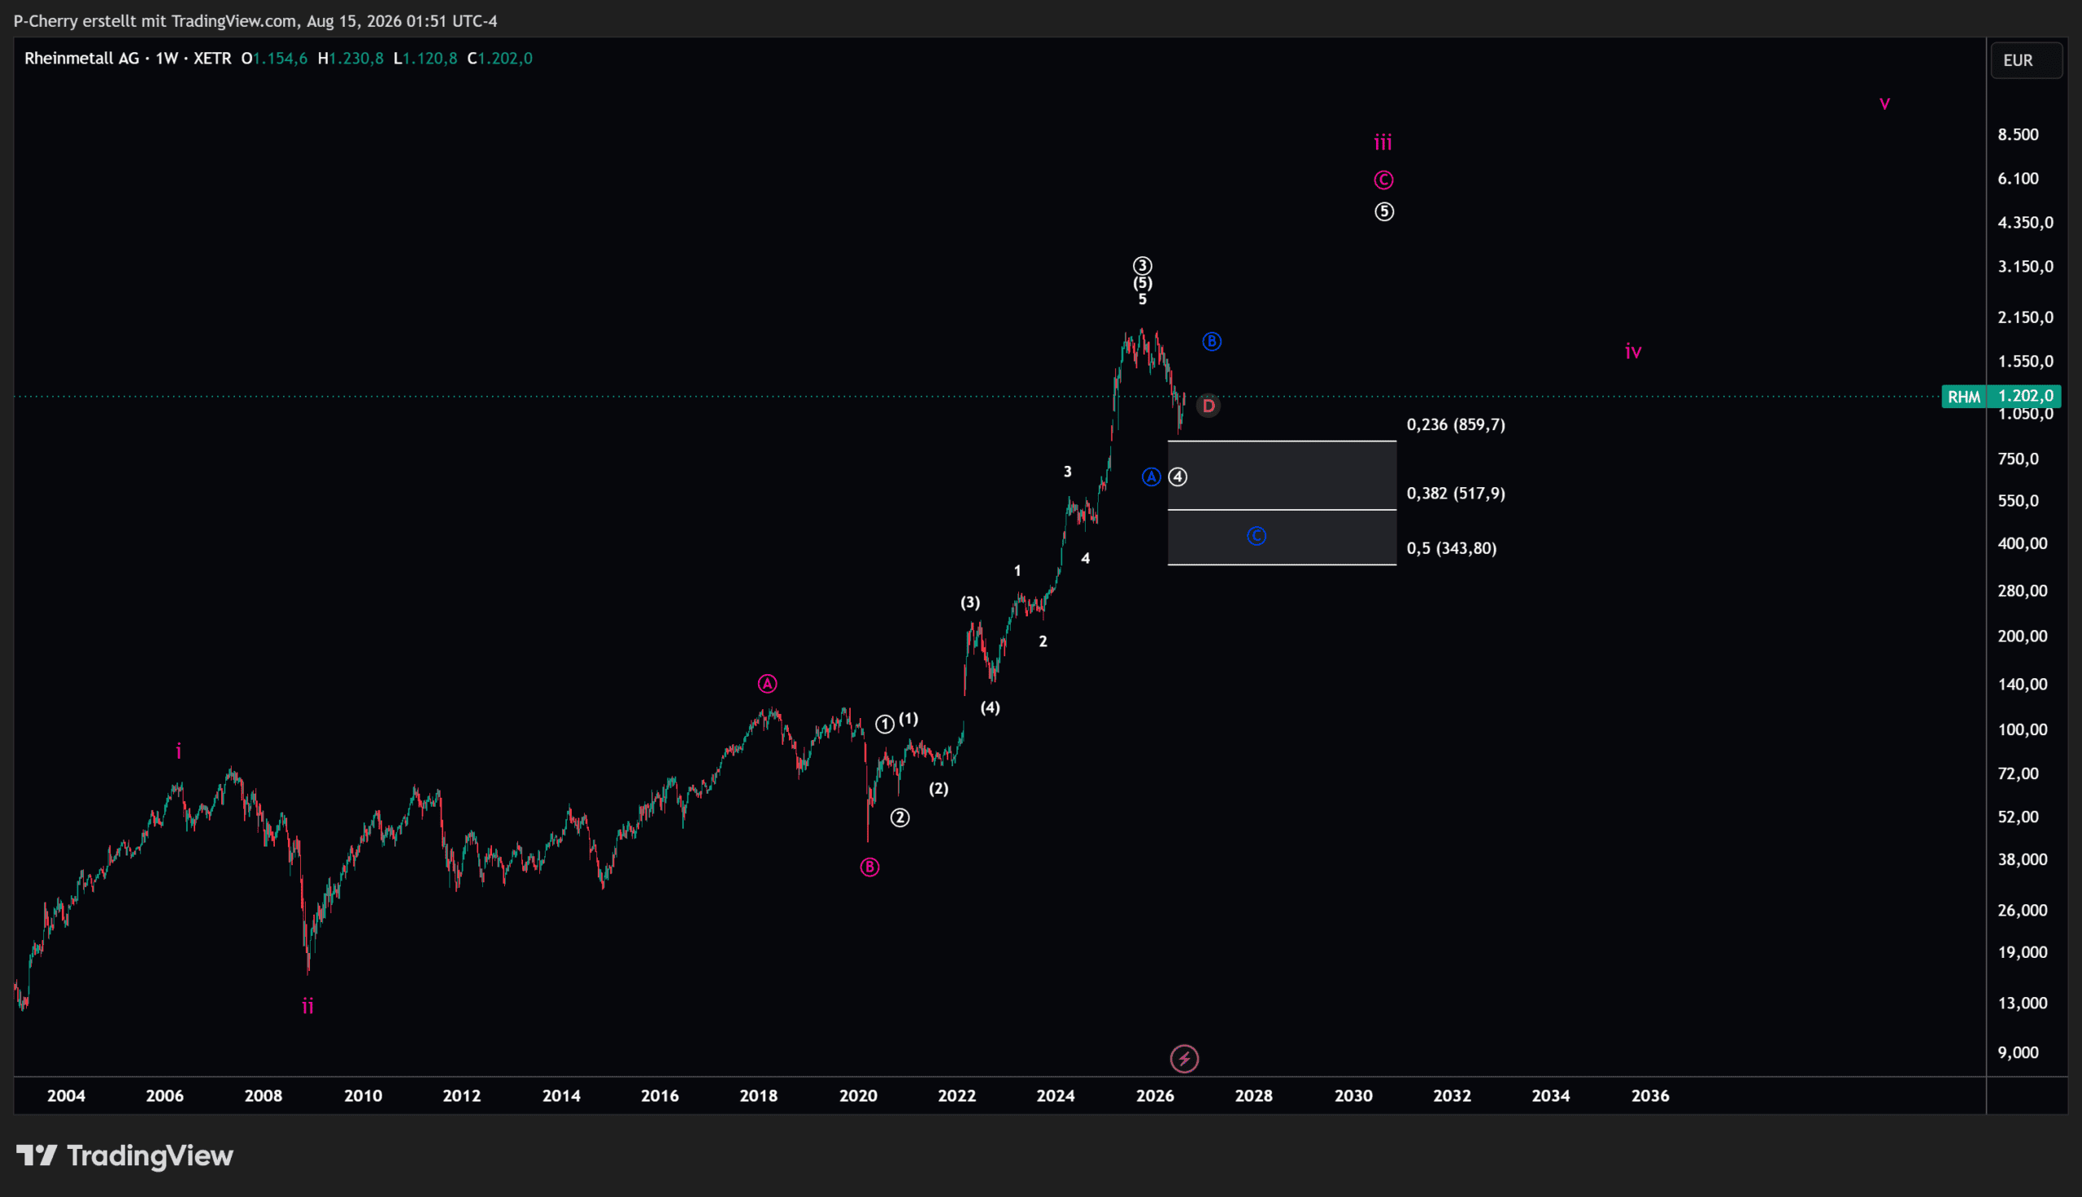2082x1197 pixels.
Task: Click 3.150,0 on the price axis
Action: (x=2026, y=267)
